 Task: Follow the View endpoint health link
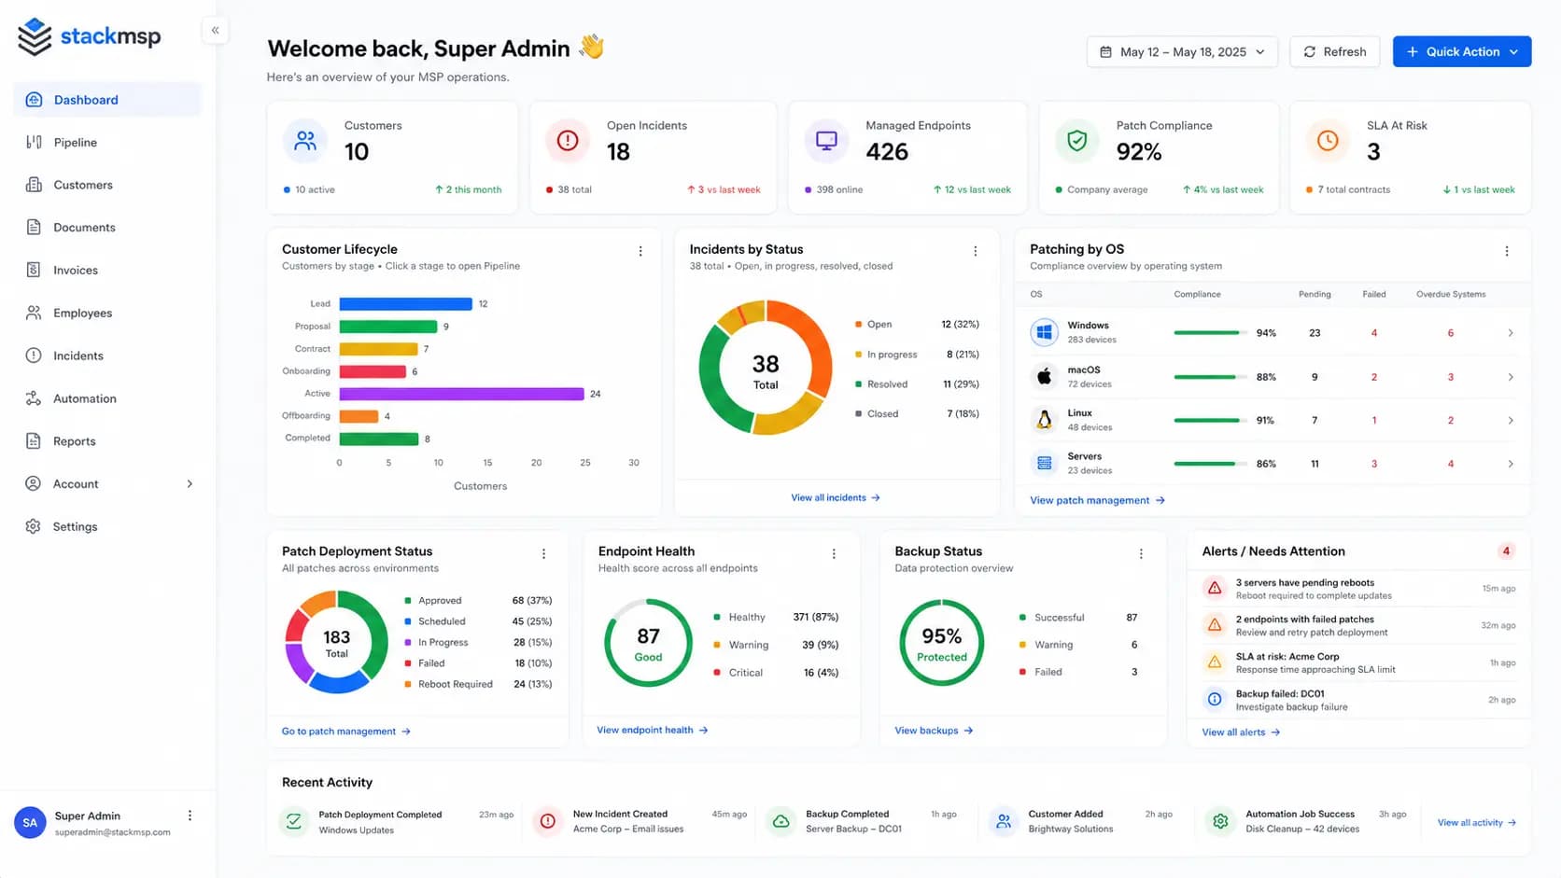(653, 731)
